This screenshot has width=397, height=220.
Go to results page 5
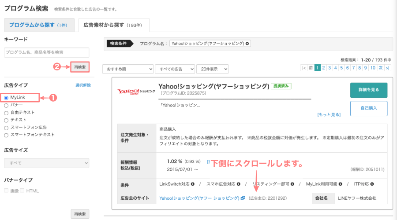coord(341,68)
